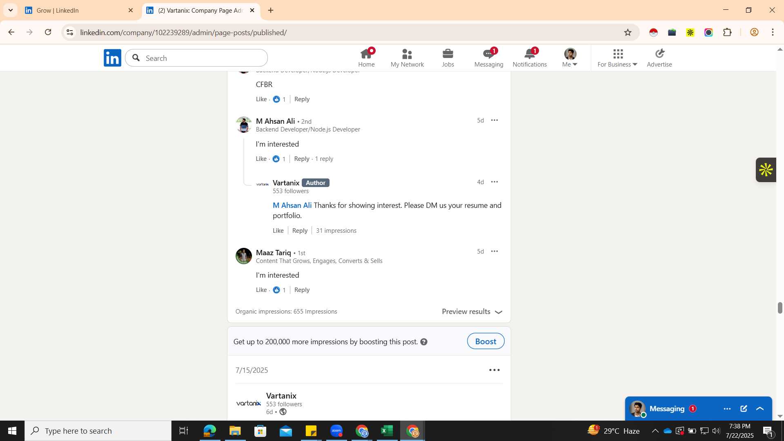Open a new browser tab
The width and height of the screenshot is (784, 441).
[x=271, y=10]
